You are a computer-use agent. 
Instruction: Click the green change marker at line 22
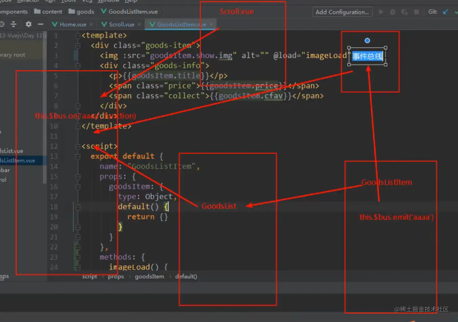point(76,247)
